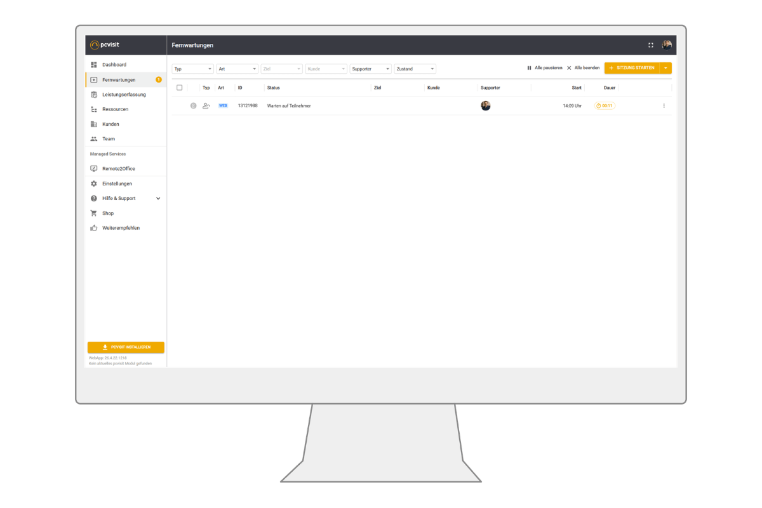
Task: Click the Shop cart icon
Action: pyautogui.click(x=94, y=213)
